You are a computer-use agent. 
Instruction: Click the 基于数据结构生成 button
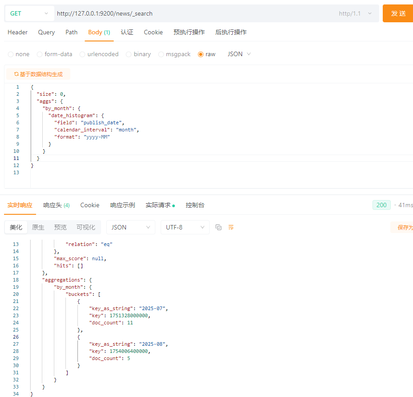tap(38, 74)
